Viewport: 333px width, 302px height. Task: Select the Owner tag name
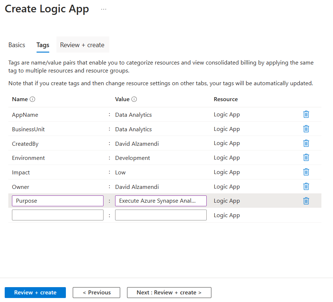pyautogui.click(x=21, y=187)
